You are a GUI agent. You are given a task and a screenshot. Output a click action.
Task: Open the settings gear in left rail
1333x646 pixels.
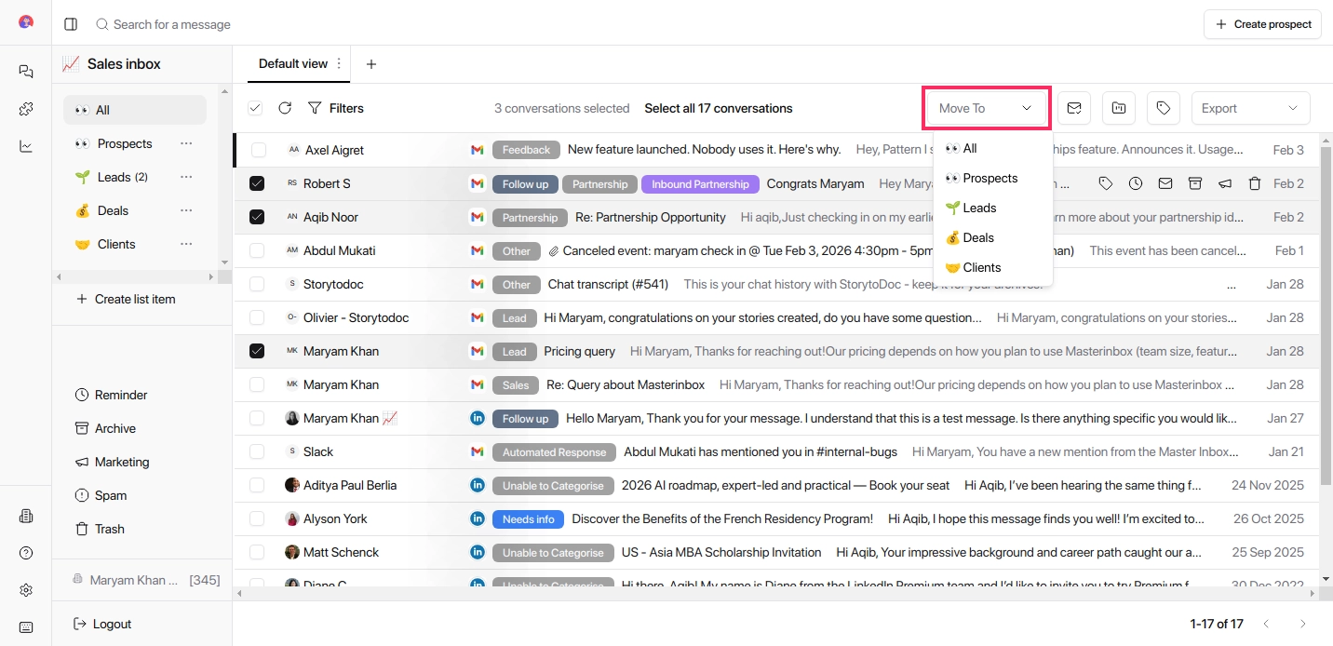click(26, 590)
